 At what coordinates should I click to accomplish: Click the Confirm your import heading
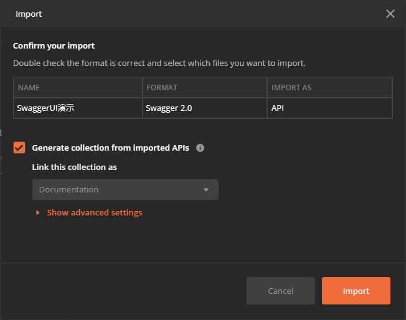tap(54, 46)
